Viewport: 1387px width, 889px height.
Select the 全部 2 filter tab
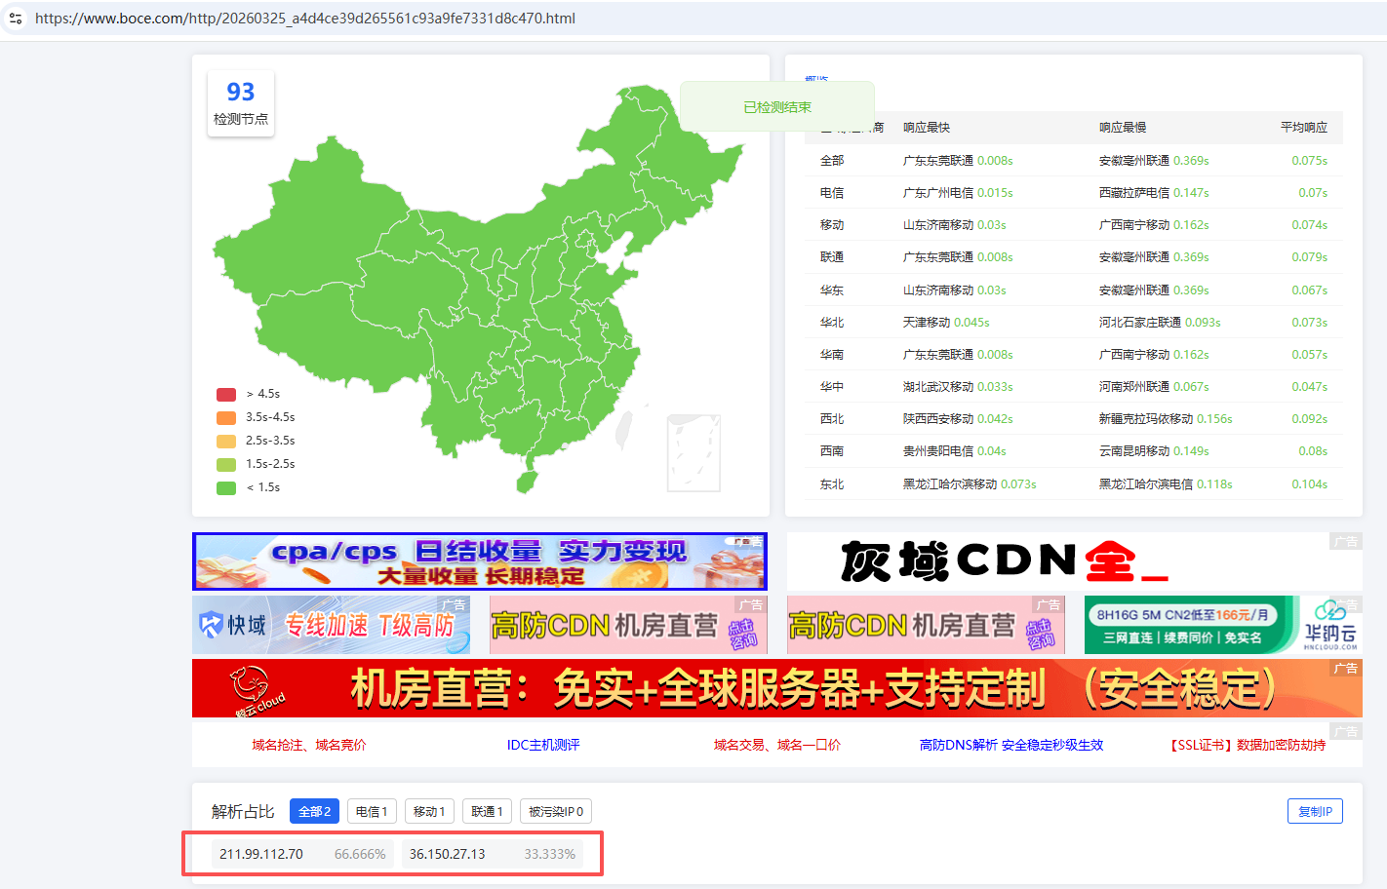coord(314,810)
